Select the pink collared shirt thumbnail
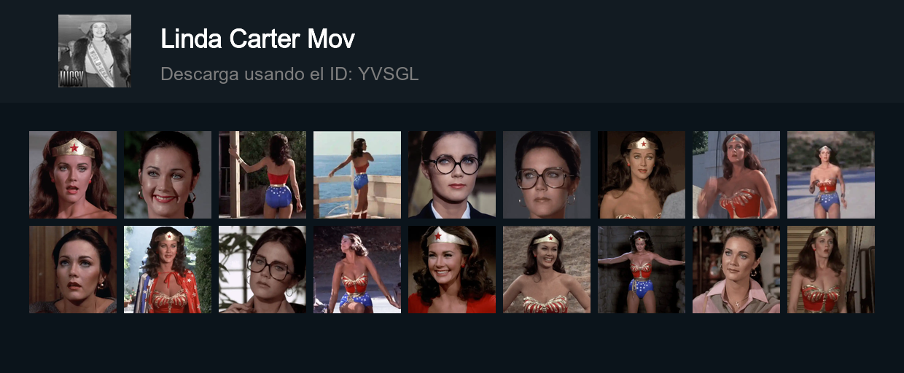This screenshot has height=373, width=904. coord(736,270)
